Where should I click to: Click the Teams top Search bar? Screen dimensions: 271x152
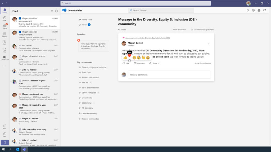[x=135, y=3]
